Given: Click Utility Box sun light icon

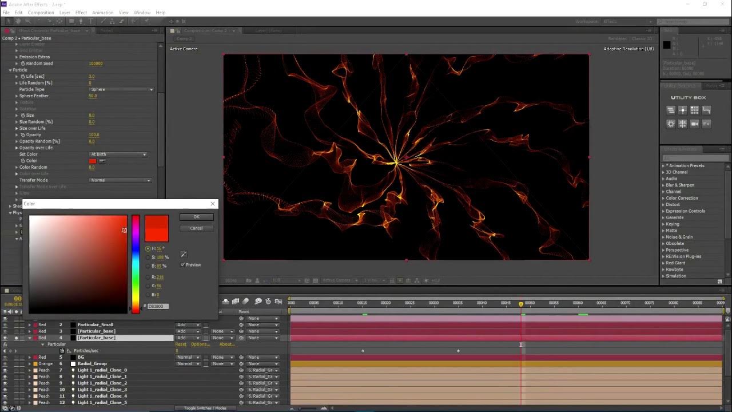Looking at the screenshot, I should pos(671,123).
